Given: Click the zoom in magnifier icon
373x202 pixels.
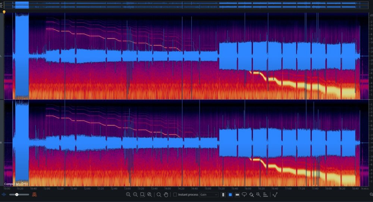Looking at the screenshot, I should (128, 195).
